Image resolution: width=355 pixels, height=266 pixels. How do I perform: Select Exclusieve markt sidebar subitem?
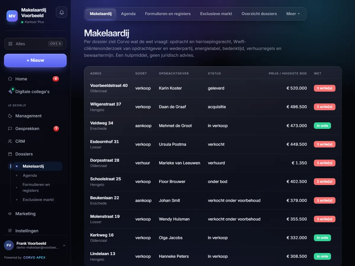tap(38, 200)
